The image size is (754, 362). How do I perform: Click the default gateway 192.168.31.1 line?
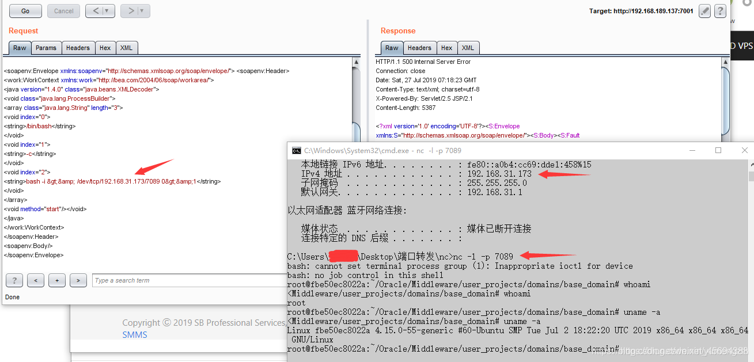click(x=411, y=192)
